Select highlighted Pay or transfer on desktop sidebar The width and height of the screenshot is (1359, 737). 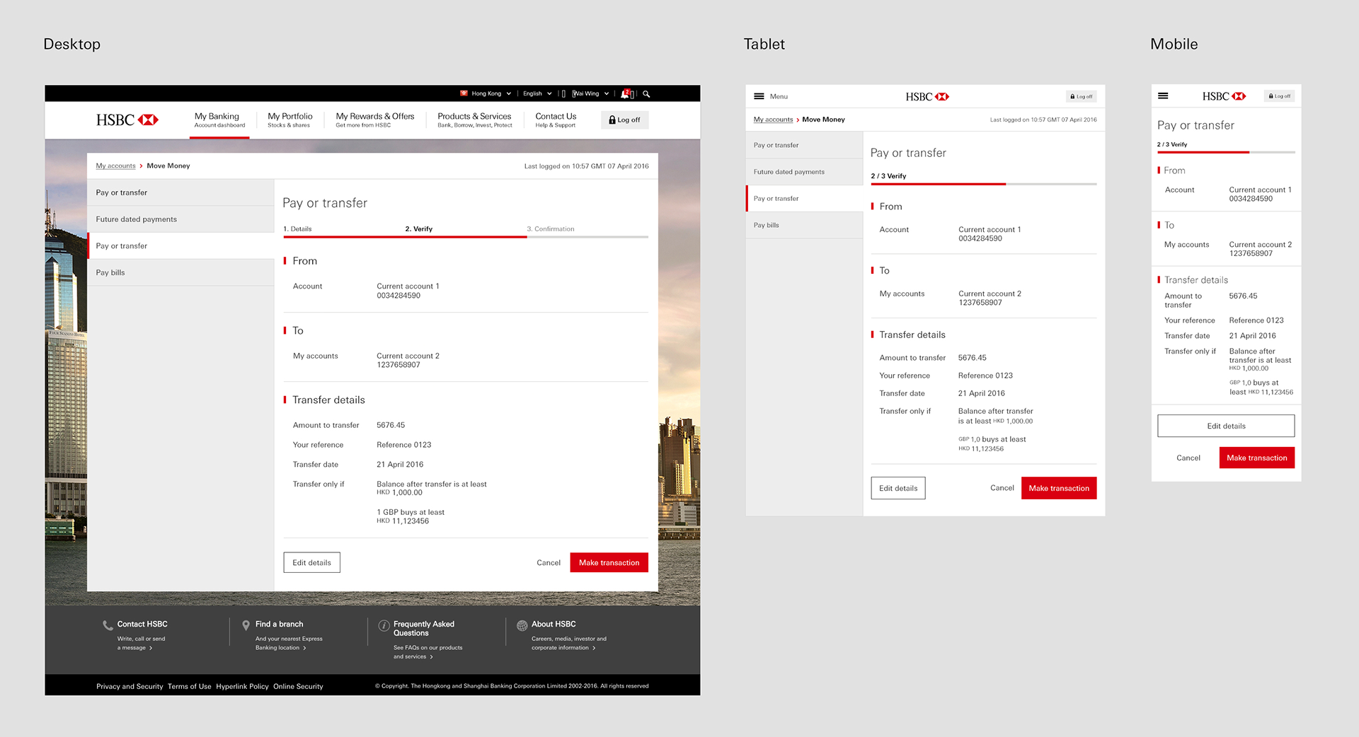point(180,246)
